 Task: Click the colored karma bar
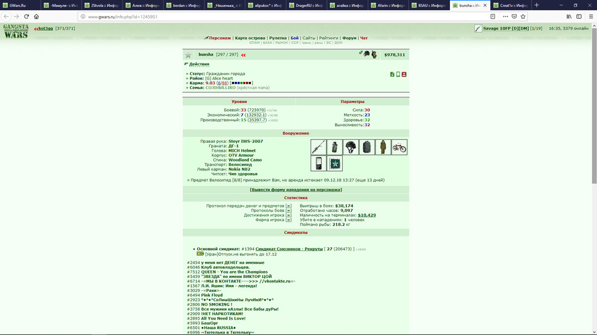click(x=241, y=83)
